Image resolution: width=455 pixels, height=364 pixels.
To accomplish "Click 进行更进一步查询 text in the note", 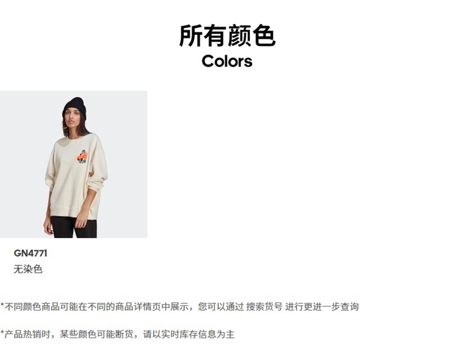I will click(322, 306).
